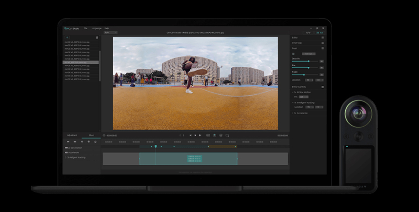Viewport: 419px width, 212px height.
Task: Collapse the fx AI Slow Motion section
Action: [x=293, y=93]
